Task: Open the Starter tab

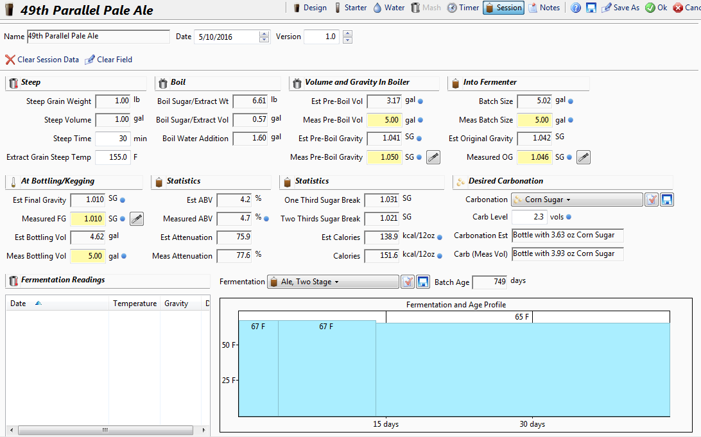Action: (351, 8)
